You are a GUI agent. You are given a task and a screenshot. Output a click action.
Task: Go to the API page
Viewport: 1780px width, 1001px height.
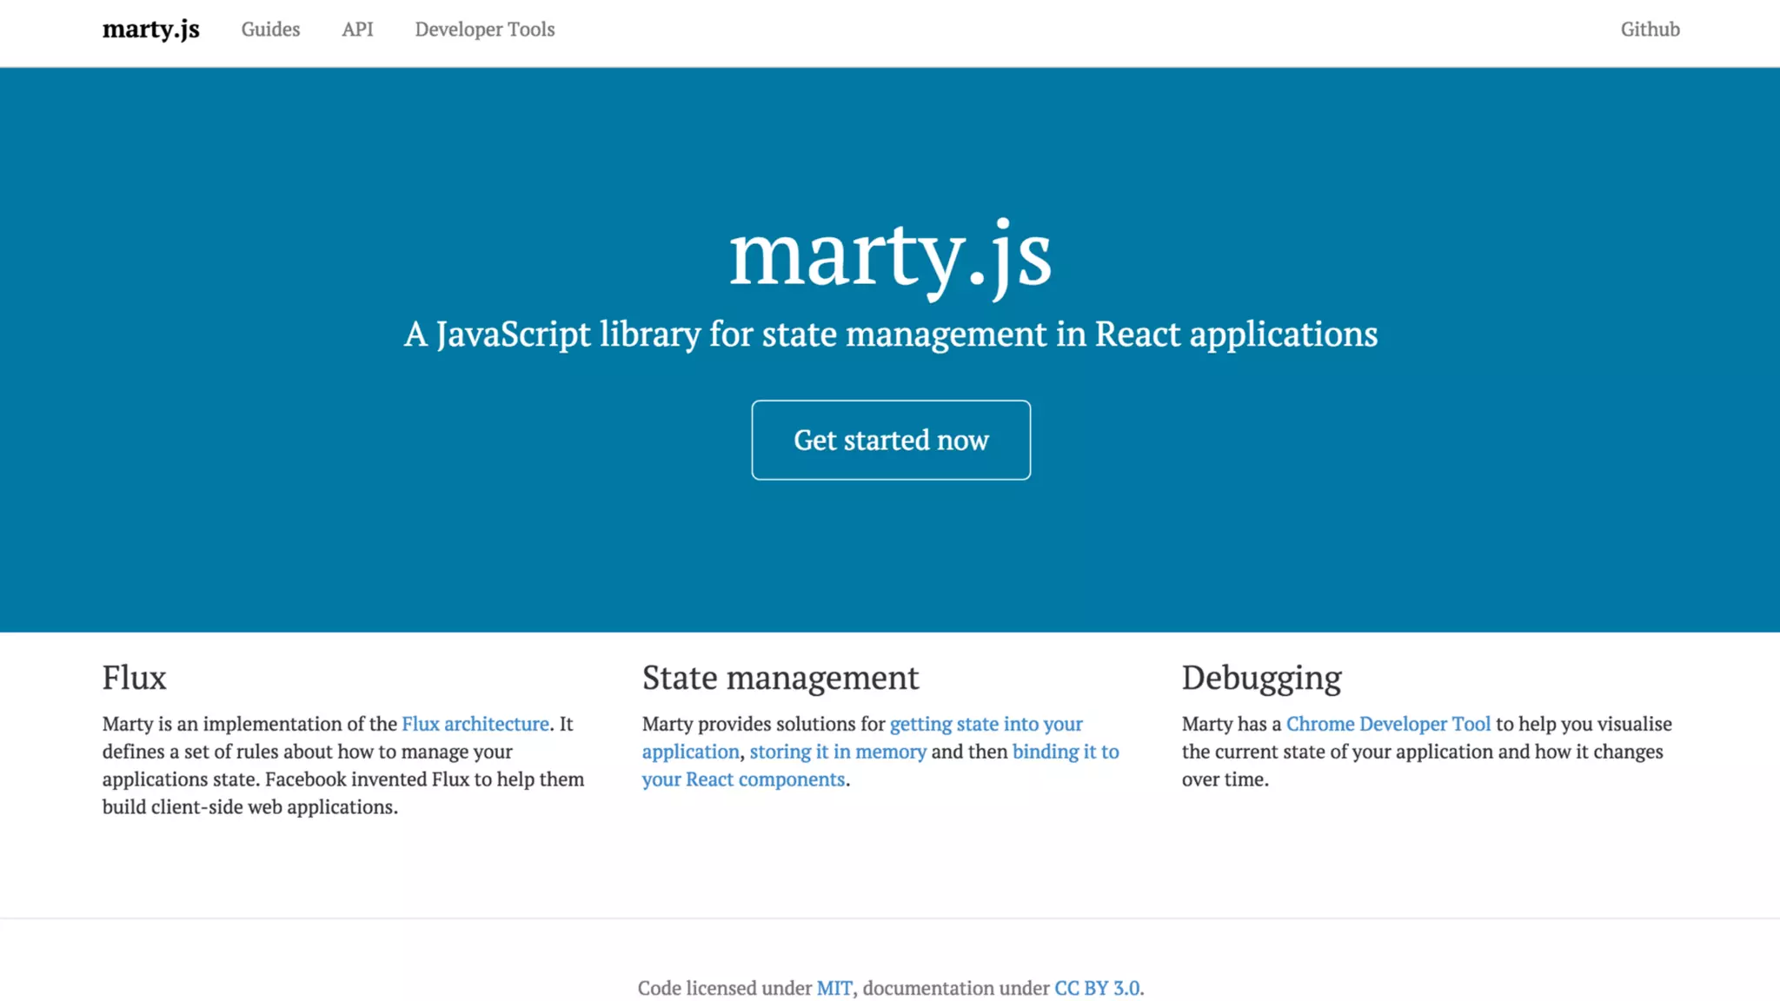tap(357, 29)
